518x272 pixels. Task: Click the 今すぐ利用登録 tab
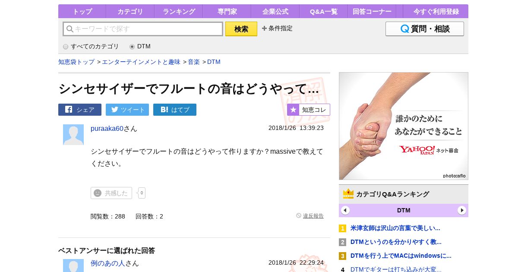[436, 11]
